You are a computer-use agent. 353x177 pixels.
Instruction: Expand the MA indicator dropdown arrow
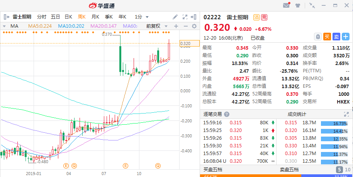tap(4, 27)
